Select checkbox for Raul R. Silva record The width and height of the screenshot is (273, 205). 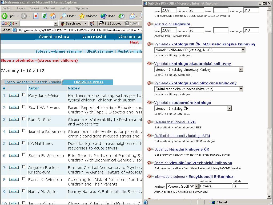tap(24, 119)
